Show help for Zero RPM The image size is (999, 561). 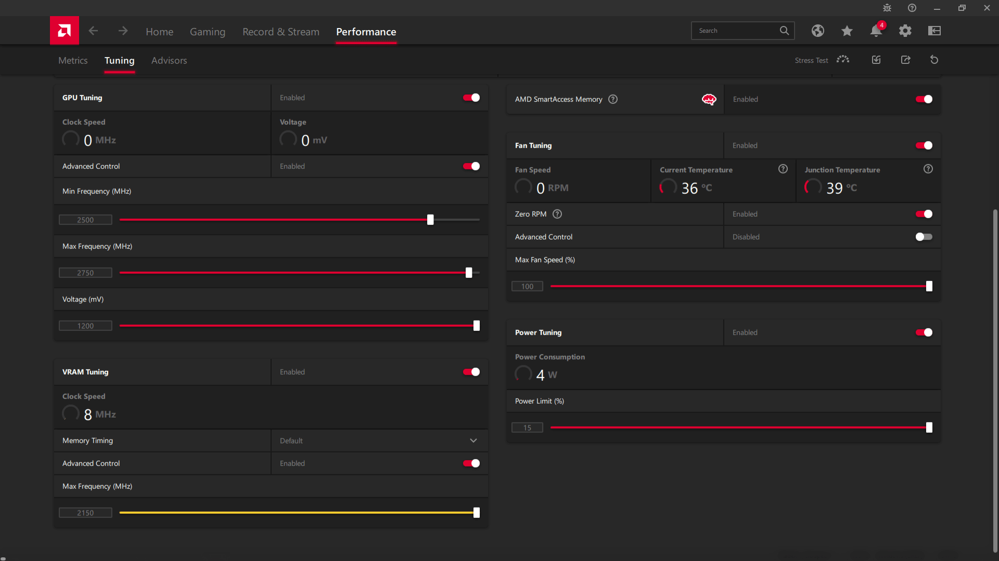point(557,214)
